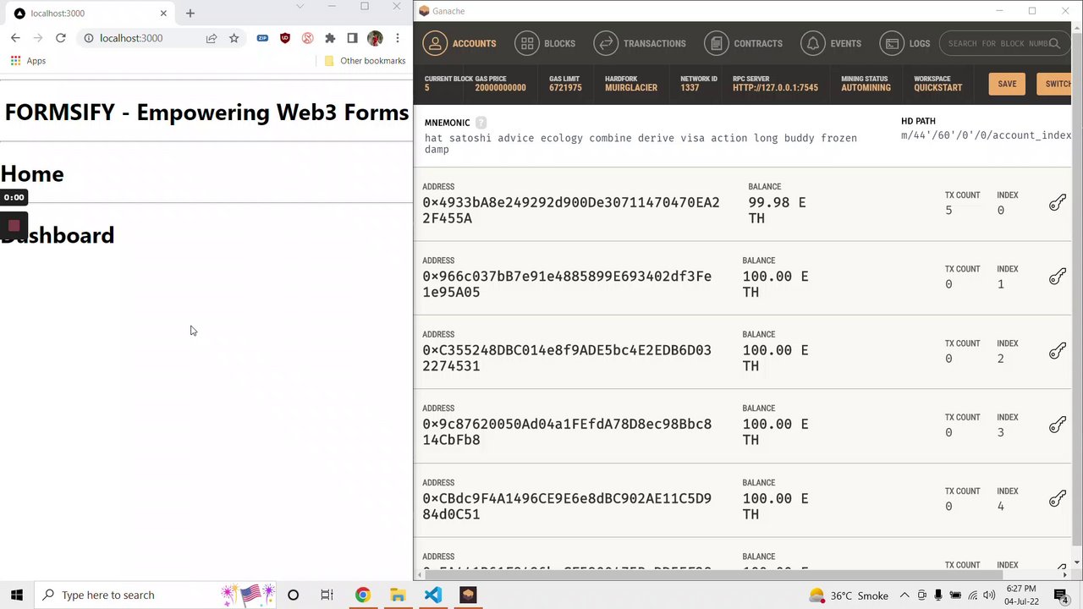Open the Chrome profile avatar
Screen dimensions: 1083x609
(375, 38)
